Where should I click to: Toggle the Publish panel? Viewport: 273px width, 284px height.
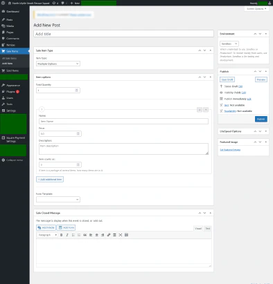click(266, 72)
